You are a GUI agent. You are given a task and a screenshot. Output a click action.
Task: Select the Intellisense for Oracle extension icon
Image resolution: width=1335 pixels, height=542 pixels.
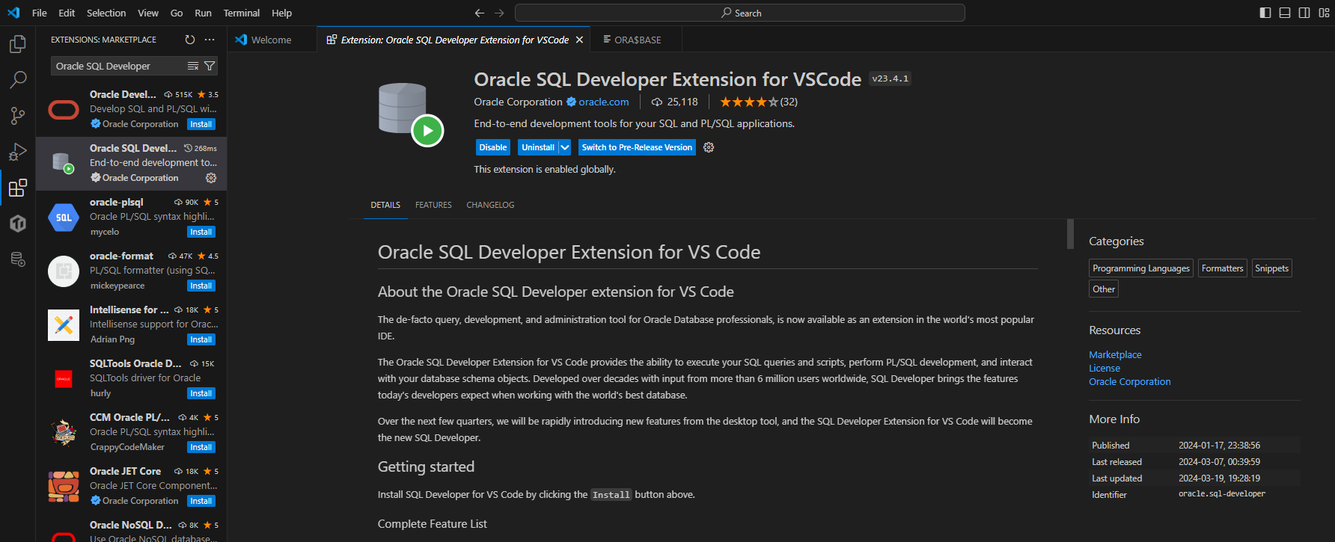coord(64,325)
